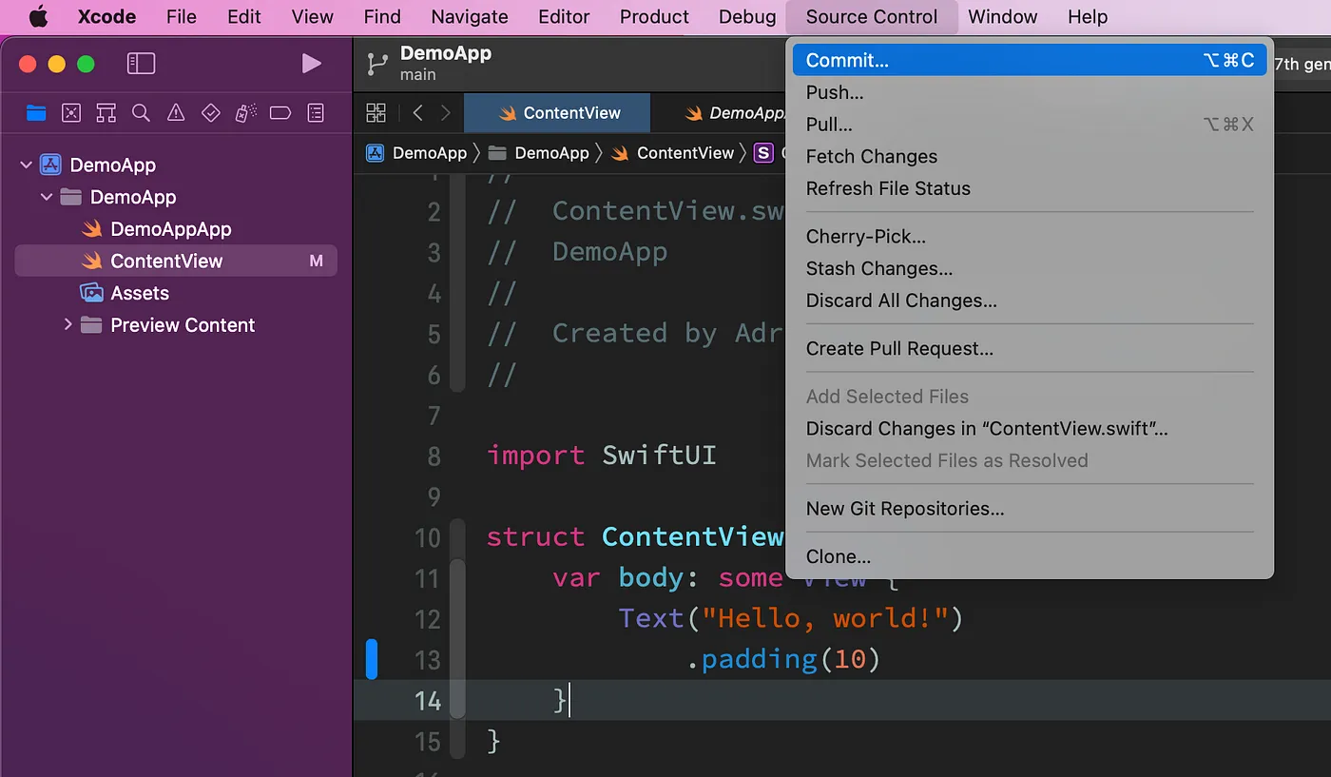Image resolution: width=1331 pixels, height=777 pixels.
Task: Click DemoApp project name in breadcrumb
Action: coord(430,153)
